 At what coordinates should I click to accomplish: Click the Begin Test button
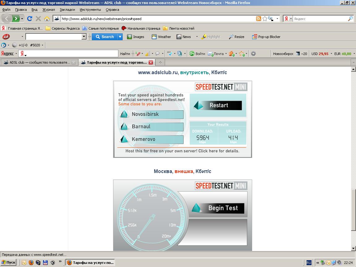tap(218, 208)
